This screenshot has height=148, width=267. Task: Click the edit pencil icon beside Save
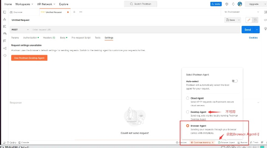(249, 20)
